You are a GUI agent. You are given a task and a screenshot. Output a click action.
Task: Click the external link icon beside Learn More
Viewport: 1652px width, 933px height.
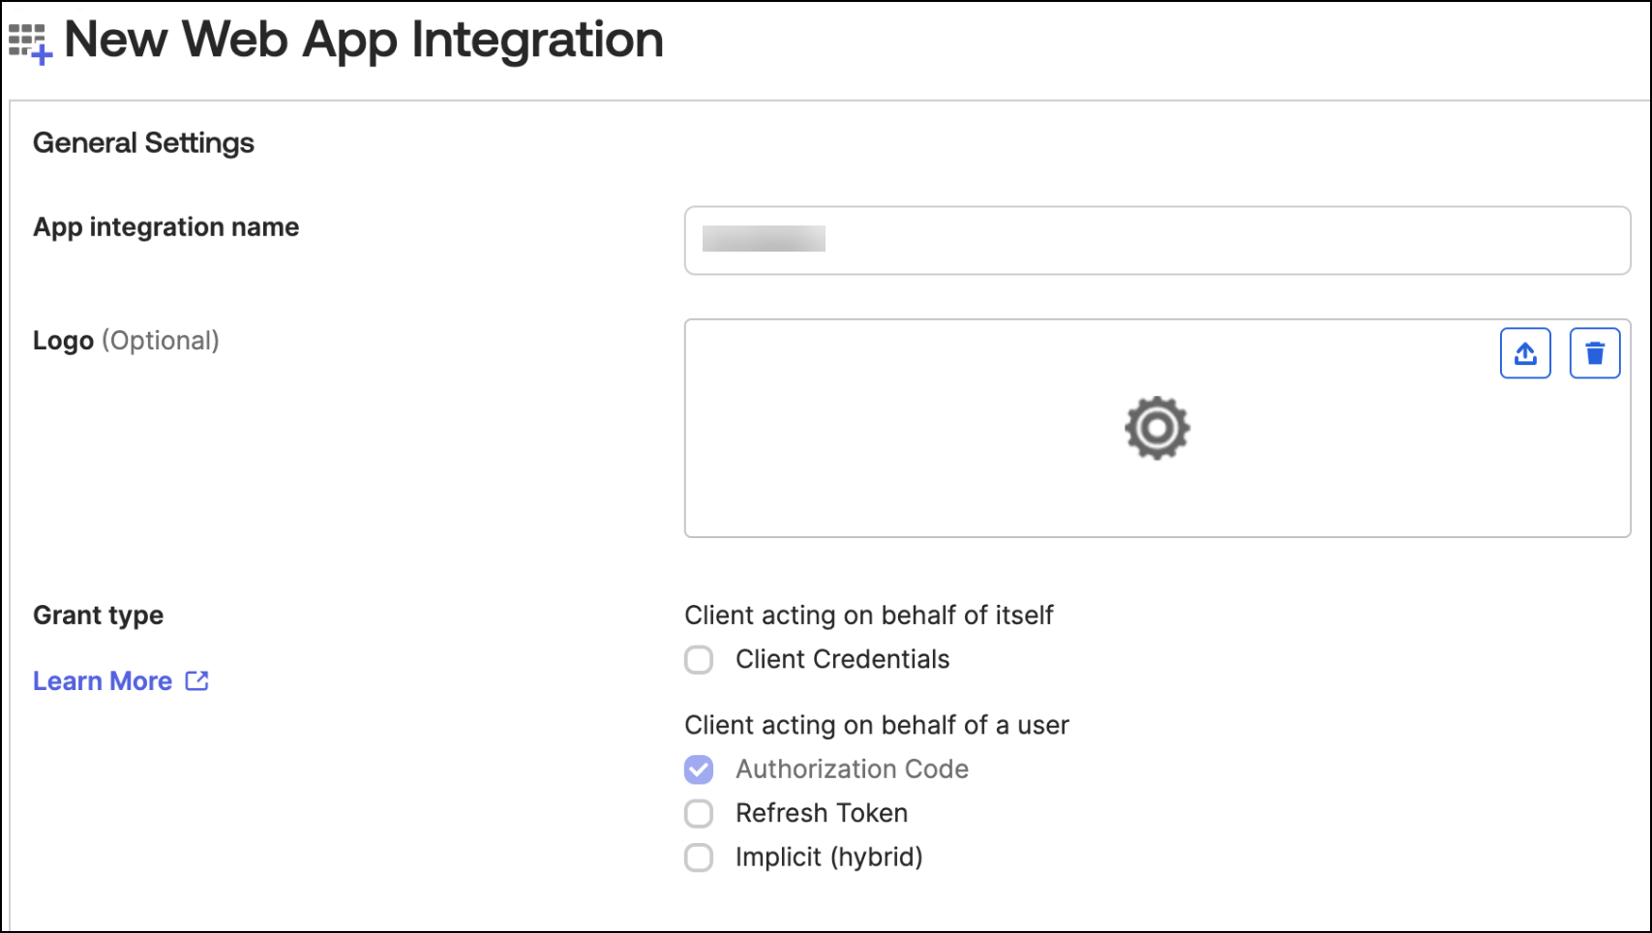point(197,681)
